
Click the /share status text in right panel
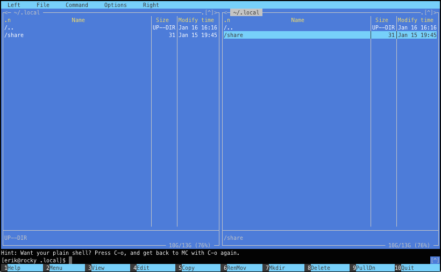[x=233, y=238]
